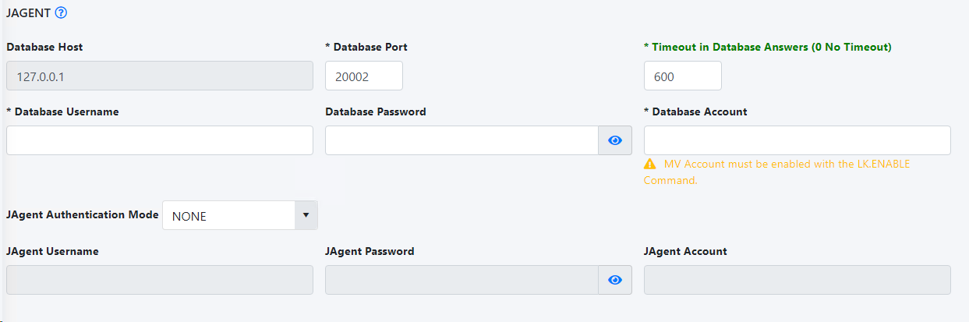Click the JAgent Authentication Mode label
Screen dimensions: 969x322
point(82,214)
